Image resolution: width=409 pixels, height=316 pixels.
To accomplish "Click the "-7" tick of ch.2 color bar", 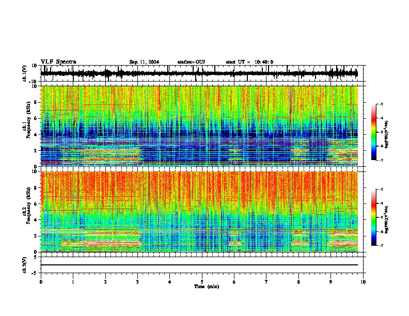I will (381, 245).
